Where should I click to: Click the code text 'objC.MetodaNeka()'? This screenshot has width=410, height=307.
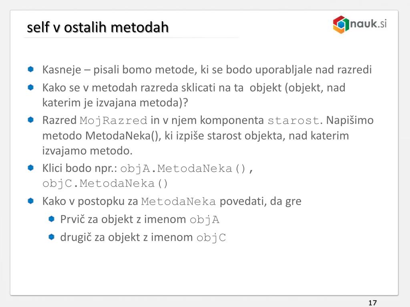pos(105,183)
